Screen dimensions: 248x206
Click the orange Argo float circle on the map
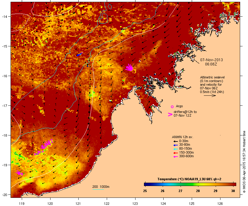point(134,71)
